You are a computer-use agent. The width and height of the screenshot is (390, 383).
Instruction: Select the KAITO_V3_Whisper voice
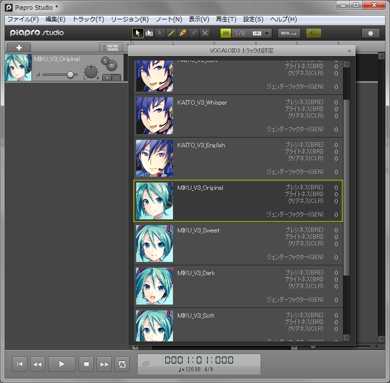coord(238,116)
